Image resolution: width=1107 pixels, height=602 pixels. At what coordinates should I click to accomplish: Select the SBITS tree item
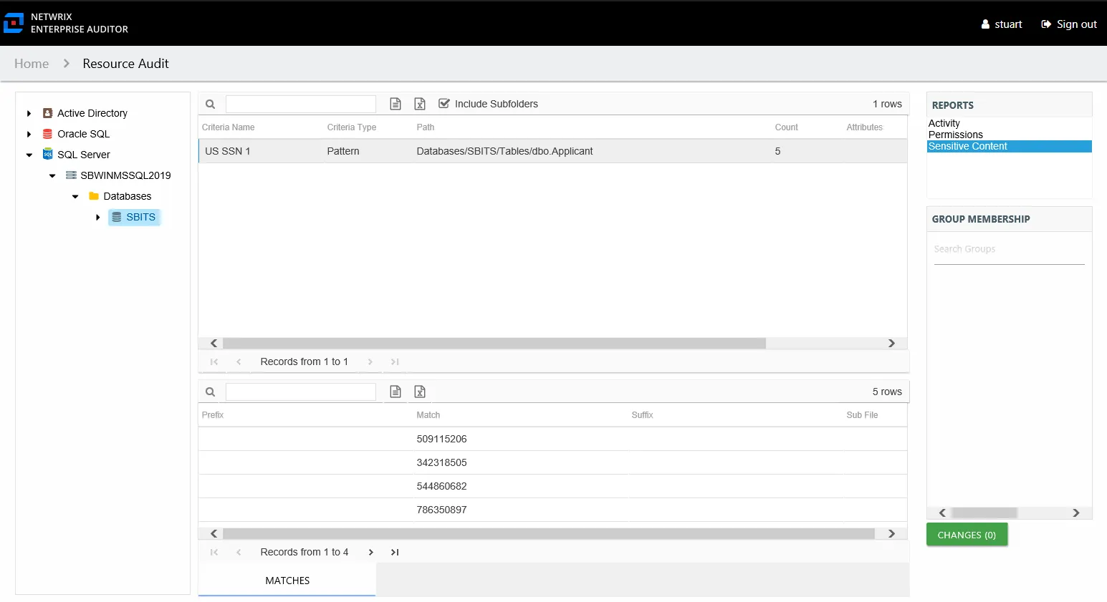click(134, 217)
